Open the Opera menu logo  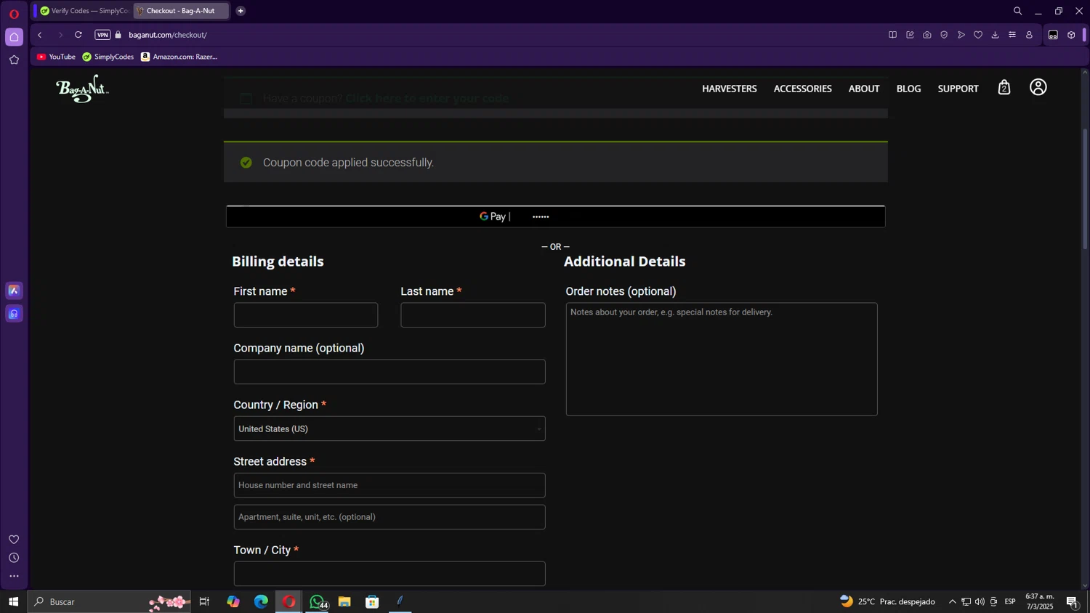[14, 14]
